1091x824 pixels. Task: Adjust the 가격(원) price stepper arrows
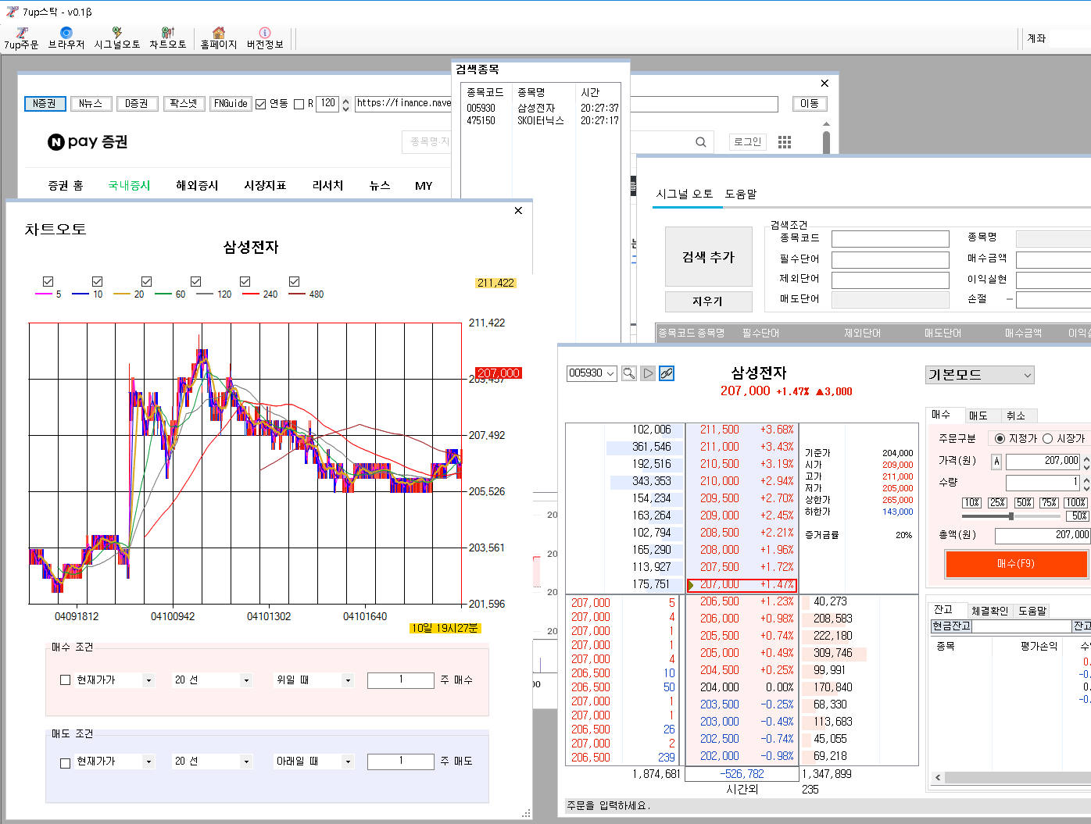tap(1086, 462)
